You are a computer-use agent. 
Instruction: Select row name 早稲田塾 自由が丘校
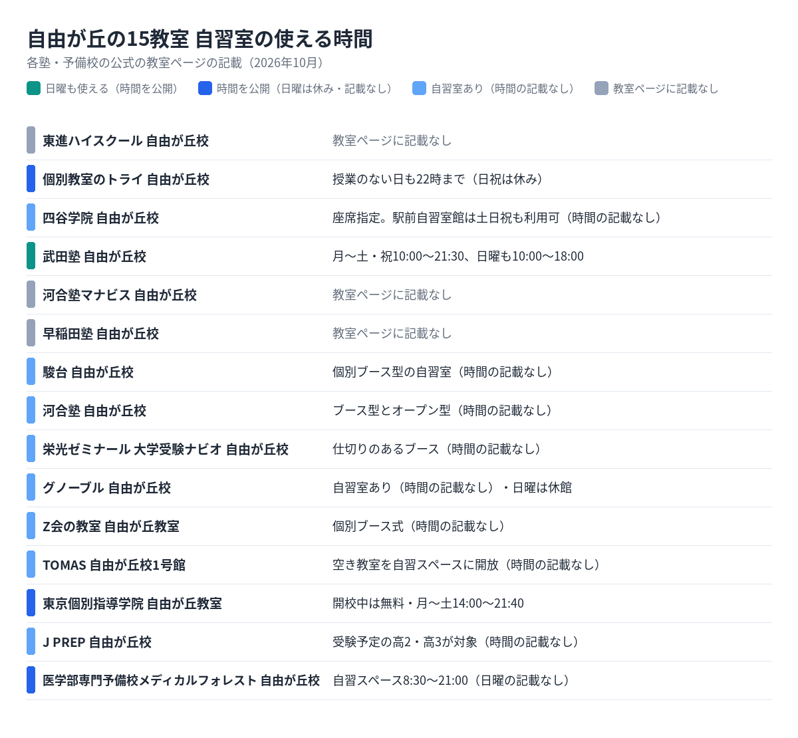[101, 333]
